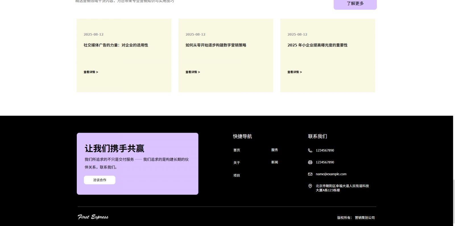Click the 快捷导航 heading
This screenshot has height=226, width=455.
tap(242, 136)
